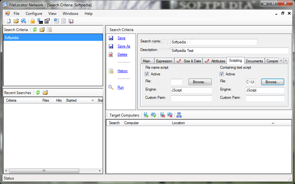Switch to the Attributes tab
295x184 pixels.
pos(215,61)
